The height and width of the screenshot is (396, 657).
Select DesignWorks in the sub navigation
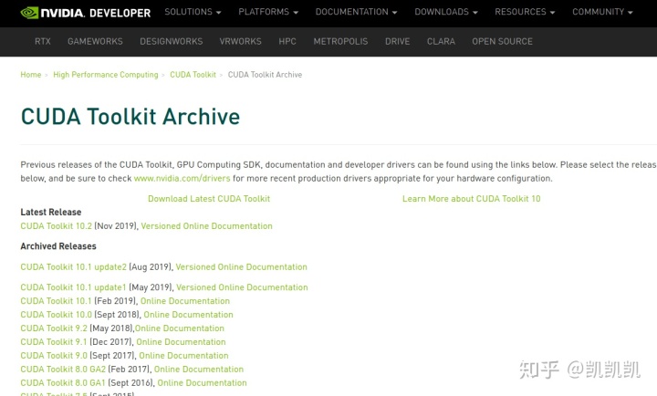pos(172,41)
